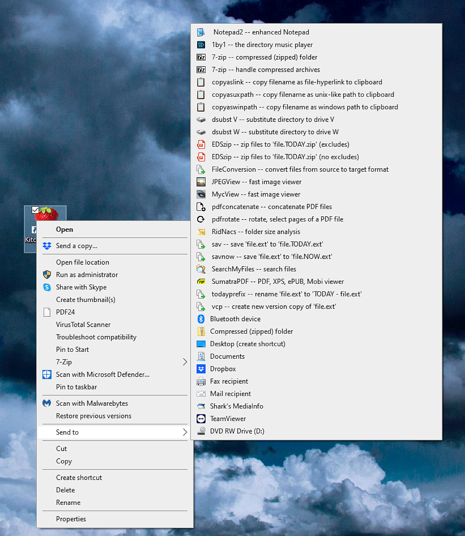Image resolution: width=465 pixels, height=536 pixels.
Task: Click the dsubst W drive icon
Action: click(201, 132)
